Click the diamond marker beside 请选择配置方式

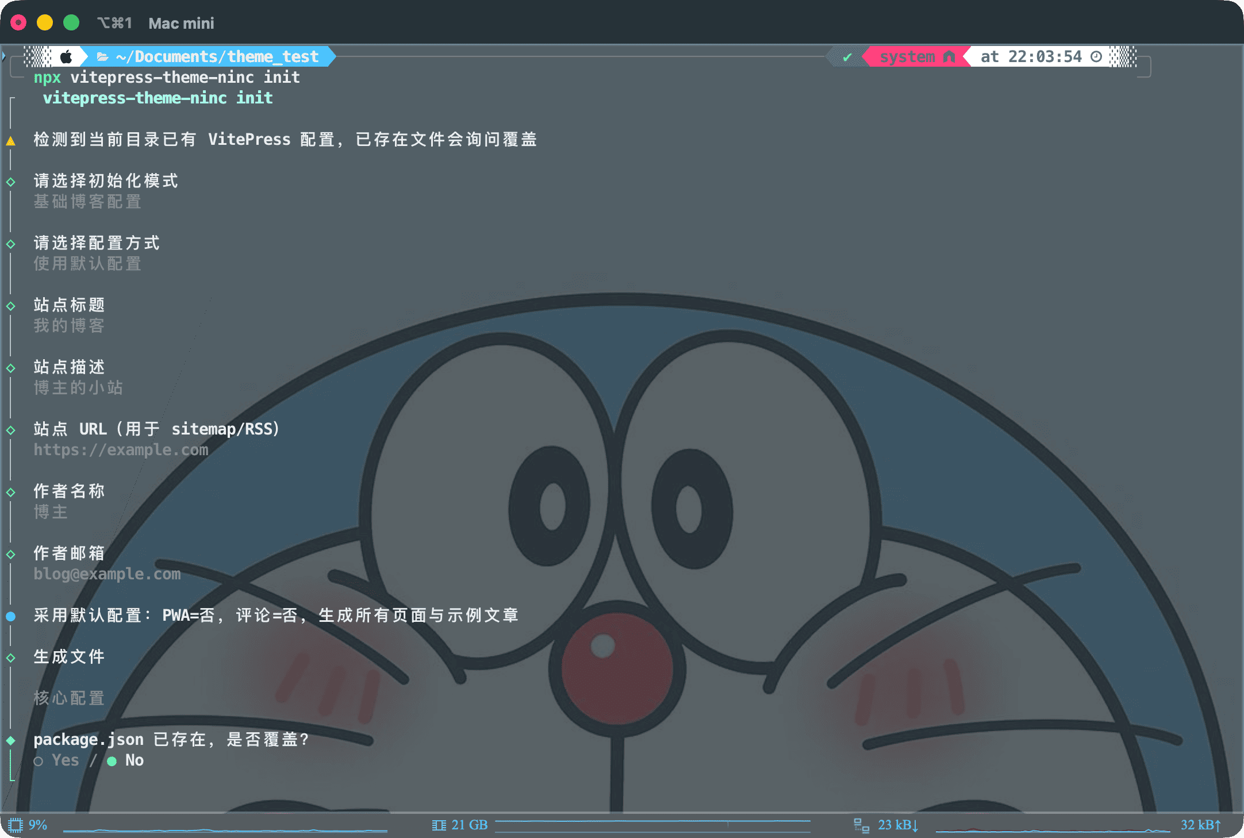click(10, 244)
